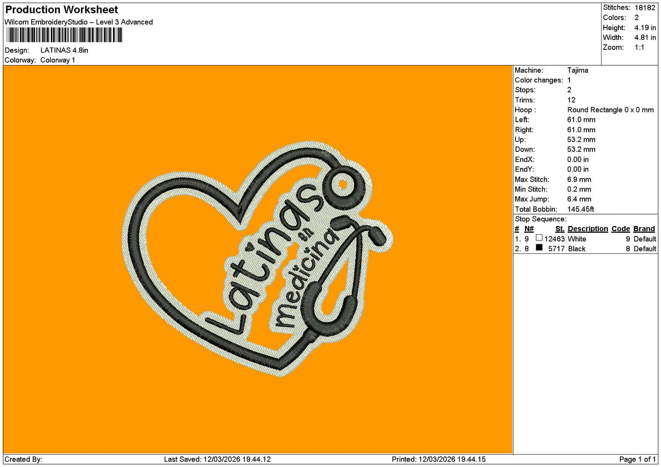The height and width of the screenshot is (467, 661).
Task: Click the 'St.' column header
Action: [560, 229]
